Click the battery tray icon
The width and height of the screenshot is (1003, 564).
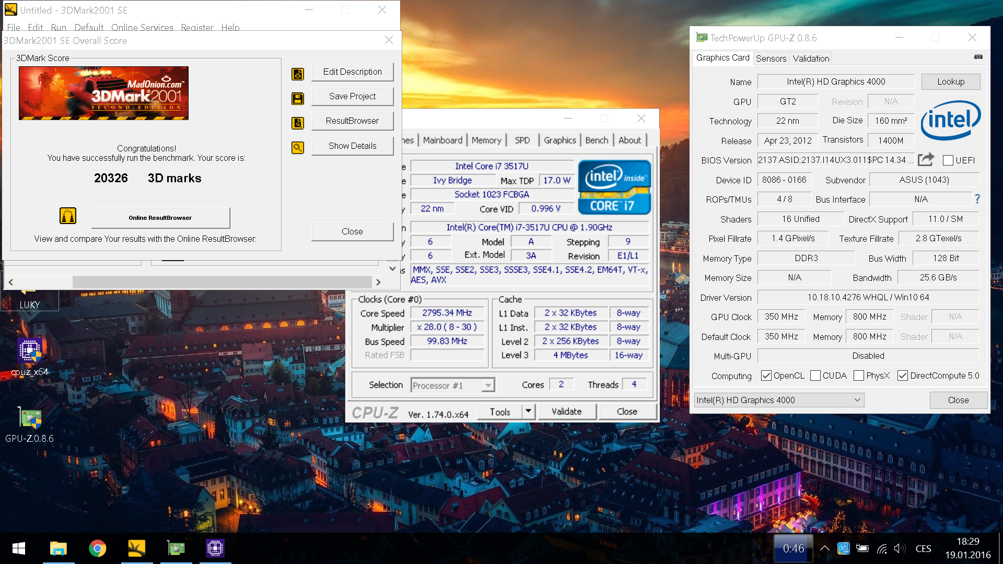click(x=862, y=548)
